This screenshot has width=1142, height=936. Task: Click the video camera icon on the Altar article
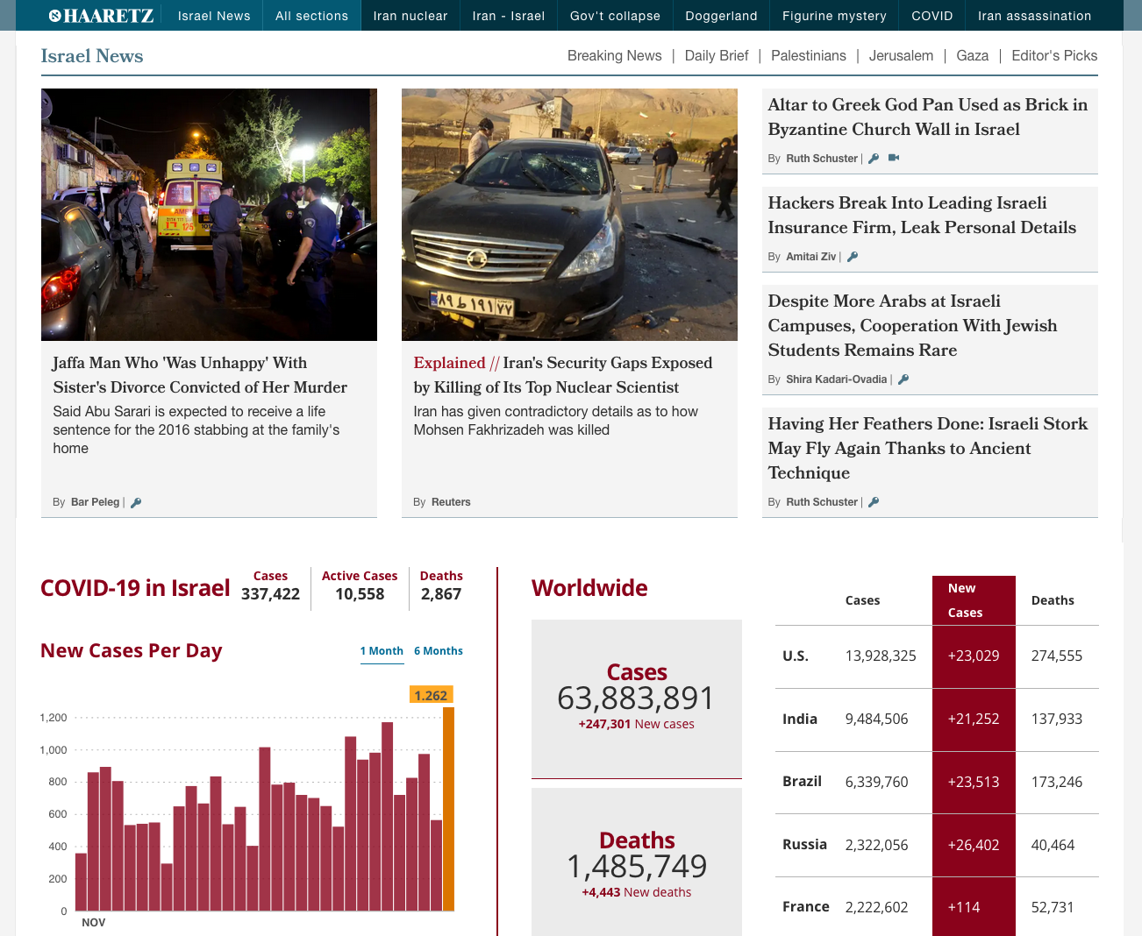[x=894, y=159]
